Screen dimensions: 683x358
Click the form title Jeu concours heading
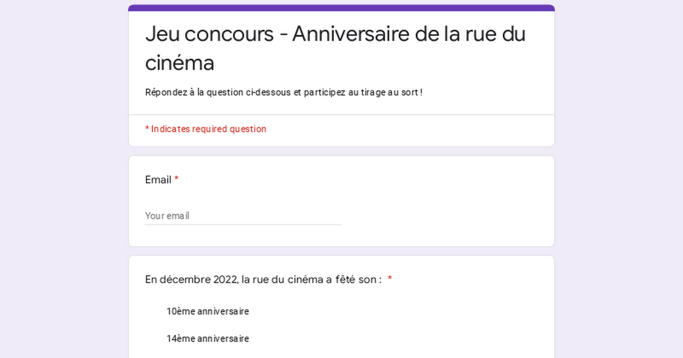pyautogui.click(x=335, y=48)
